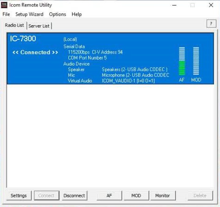Click the Connected status text

point(35,52)
